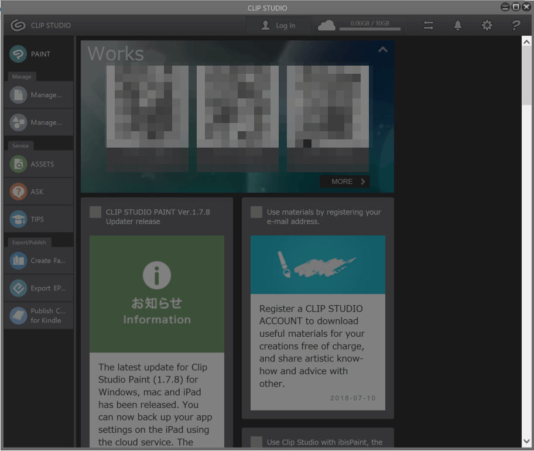Tick the box beside Ver.1.7.8 Updater release

[95, 212]
